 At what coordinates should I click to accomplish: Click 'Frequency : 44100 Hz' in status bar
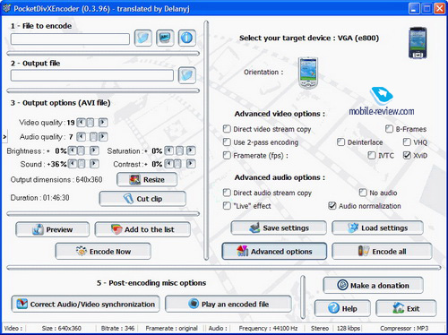click(x=268, y=328)
